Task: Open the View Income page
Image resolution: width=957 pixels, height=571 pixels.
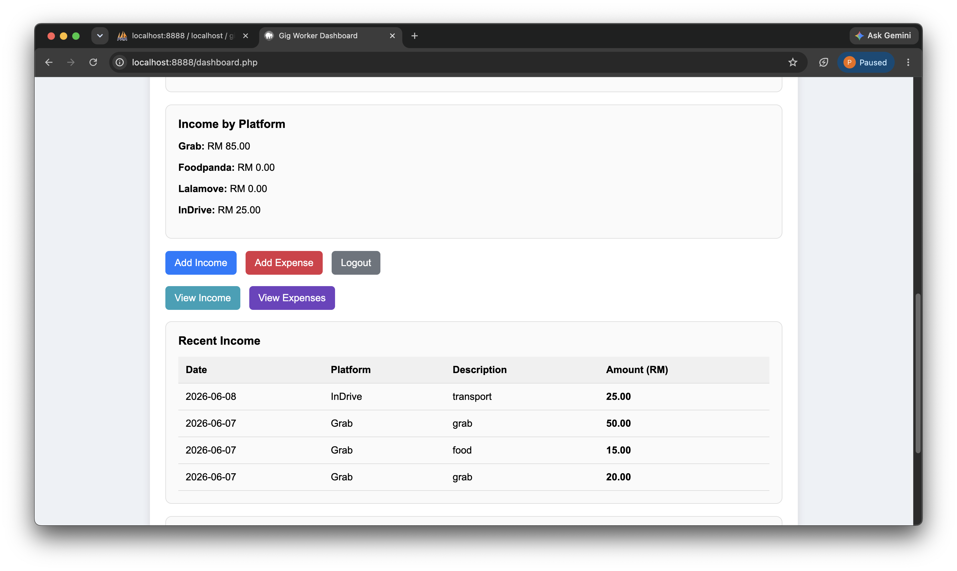Action: tap(203, 298)
